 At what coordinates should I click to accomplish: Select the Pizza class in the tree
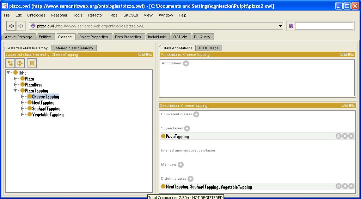click(x=30, y=79)
